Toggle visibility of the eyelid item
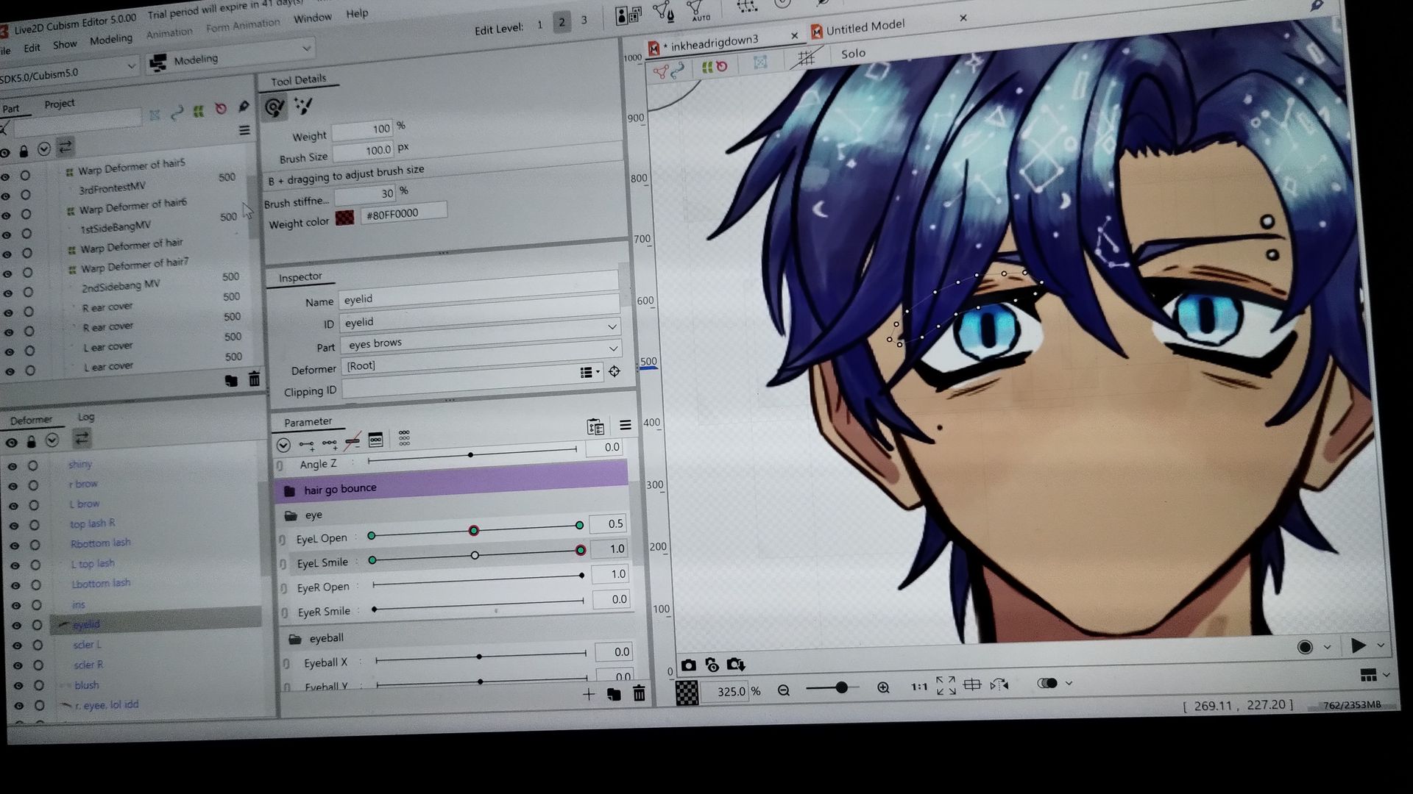1413x794 pixels. pyautogui.click(x=16, y=626)
